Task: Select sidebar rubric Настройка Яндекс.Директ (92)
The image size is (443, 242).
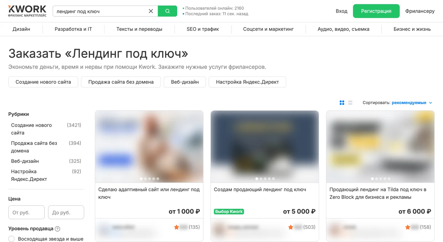Action: click(x=46, y=175)
